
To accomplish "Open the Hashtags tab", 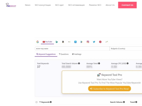I will coord(77,54).
